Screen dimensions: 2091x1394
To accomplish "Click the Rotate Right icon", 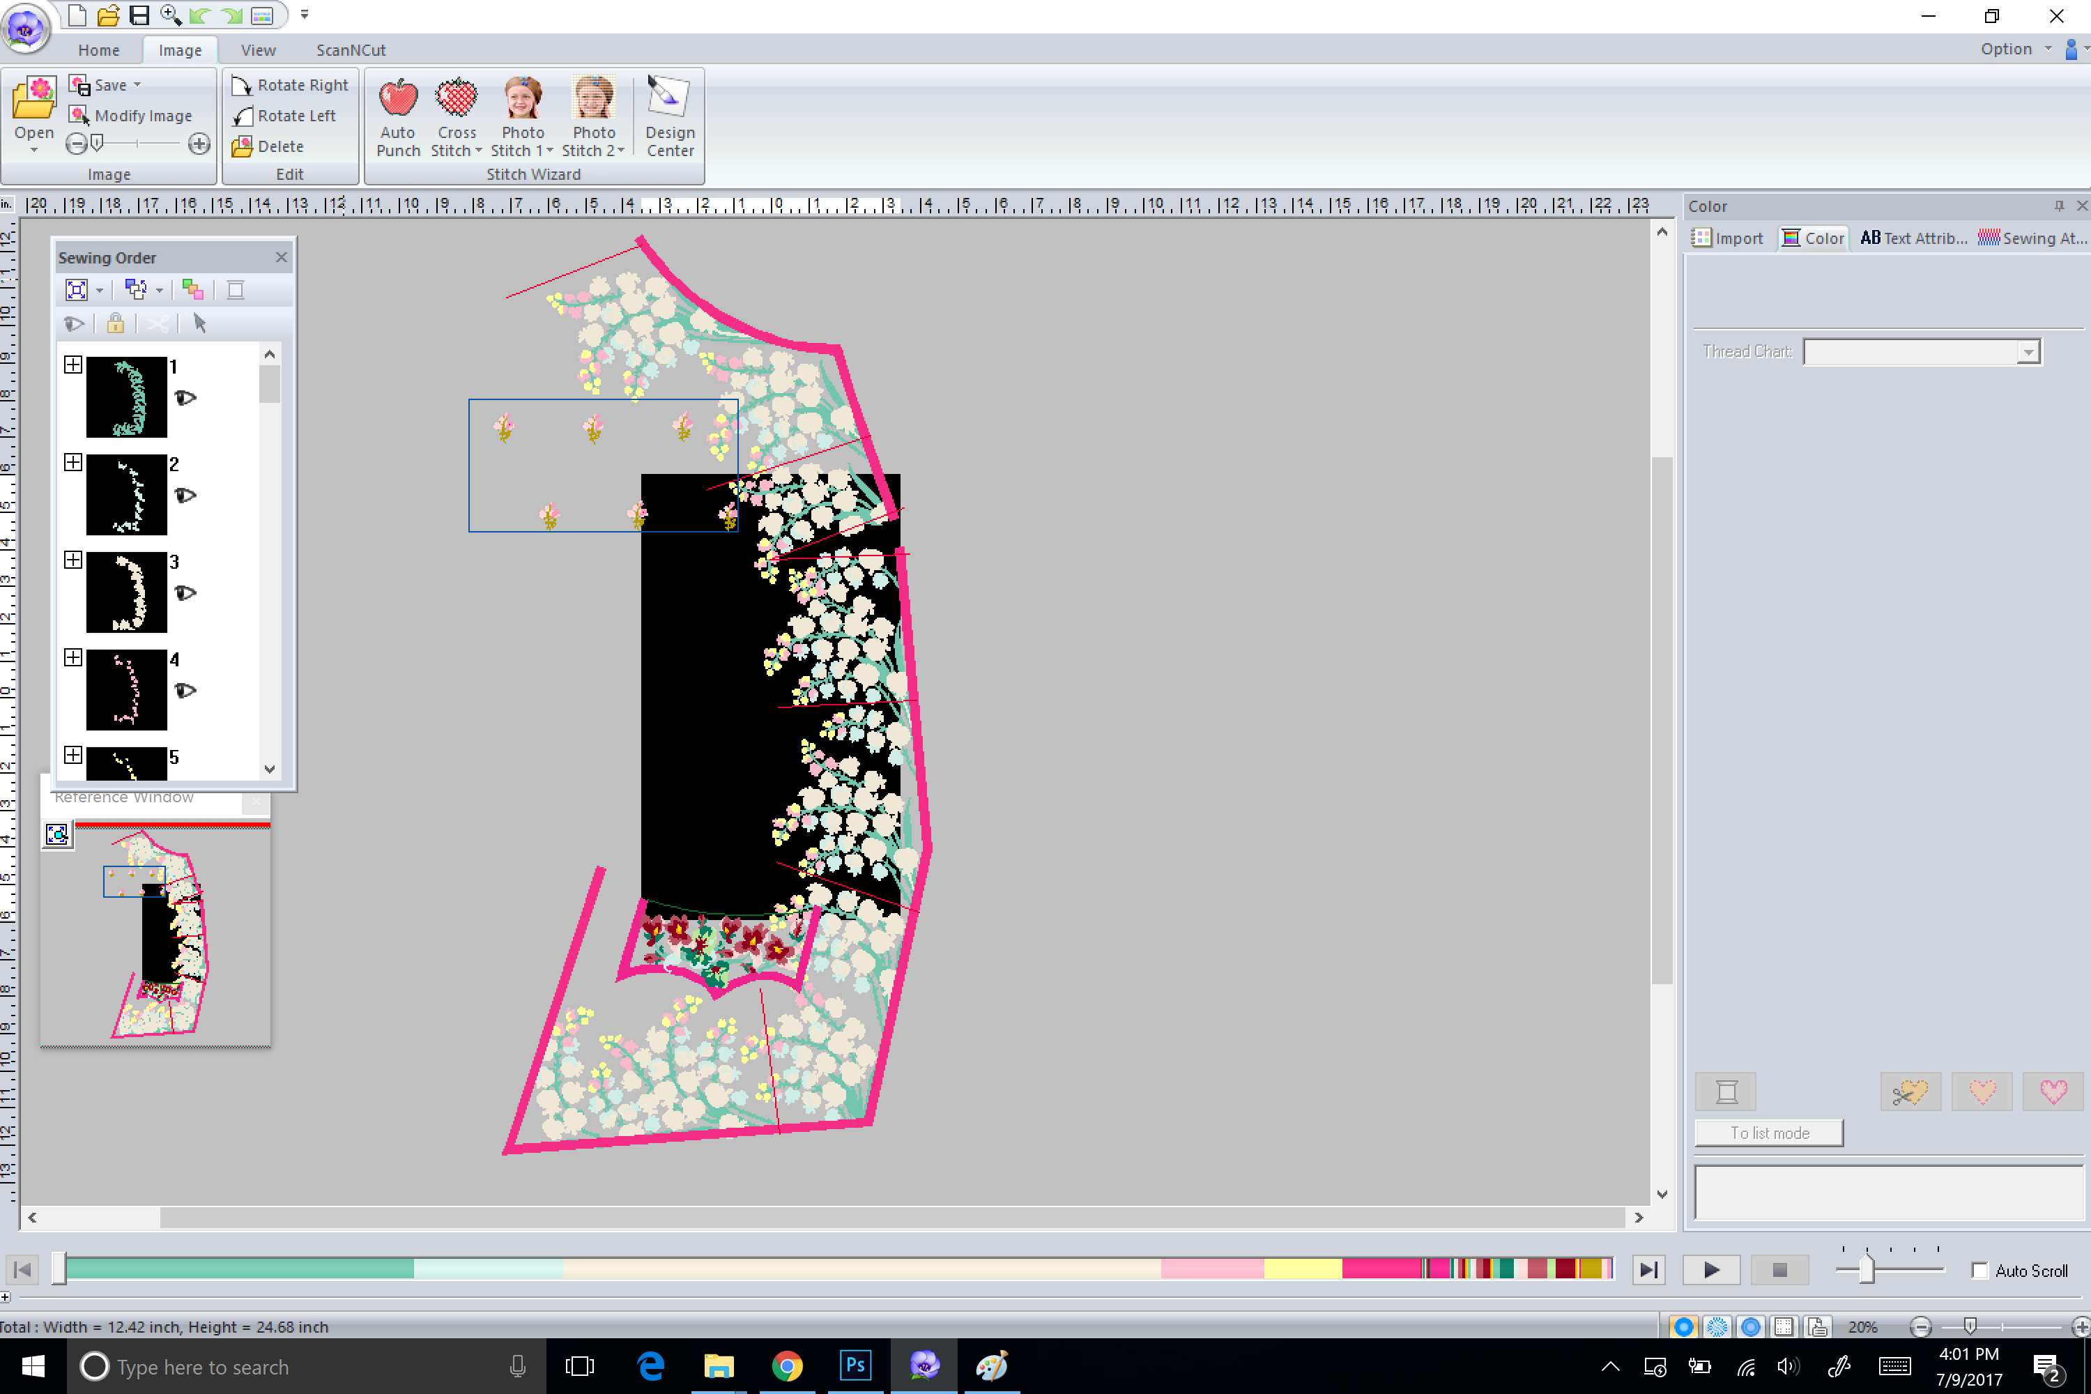I will (x=242, y=85).
